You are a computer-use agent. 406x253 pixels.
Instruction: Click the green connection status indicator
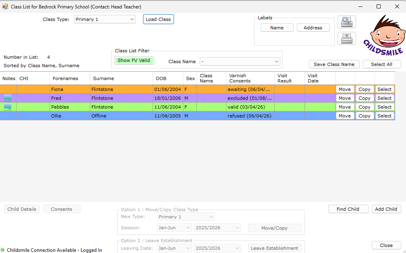pyautogui.click(x=3, y=250)
